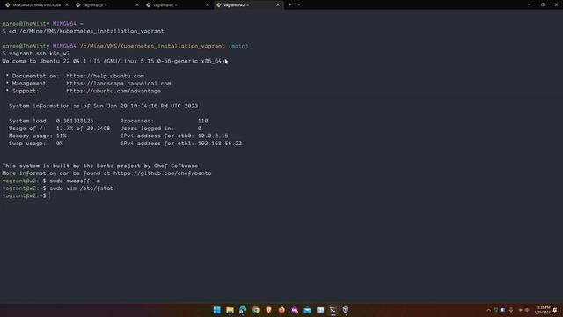This screenshot has height=317, width=563.
Task: Launch Firefox from the taskbar
Action: (281, 310)
